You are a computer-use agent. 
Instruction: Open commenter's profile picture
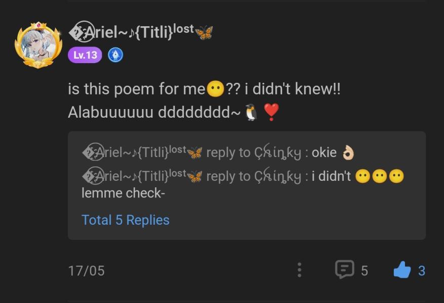pos(38,45)
